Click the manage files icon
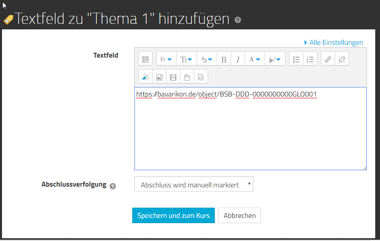Image resolution: width=380 pixels, height=241 pixels. point(187,77)
